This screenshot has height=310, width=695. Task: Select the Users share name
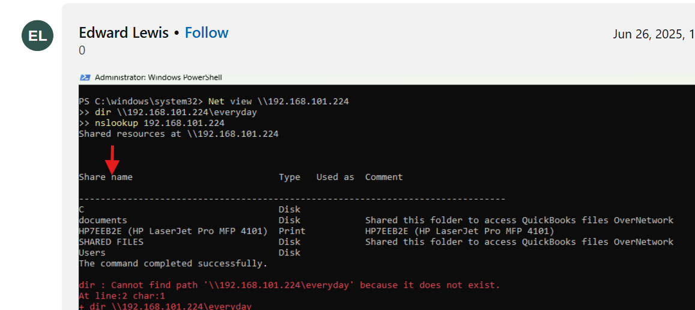point(92,253)
